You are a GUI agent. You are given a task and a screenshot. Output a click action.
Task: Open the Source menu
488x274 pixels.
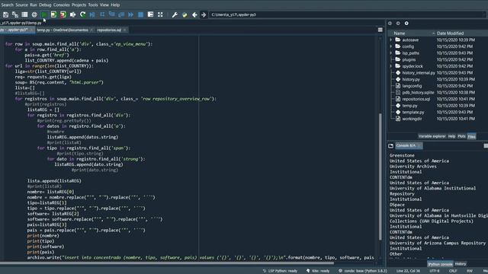pyautogui.click(x=22, y=5)
